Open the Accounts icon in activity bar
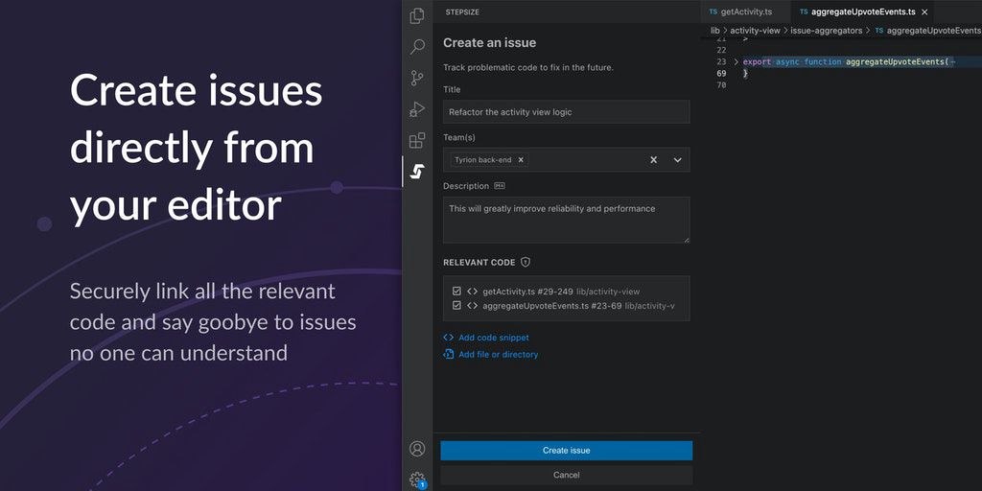The width and height of the screenshot is (982, 491). coord(417,449)
